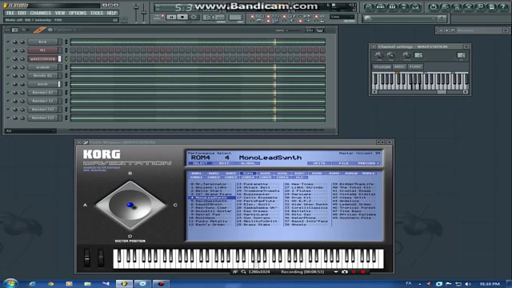Screen dimensions: 512x288
Task: Click the orange swing/graph editor icon
Action: pyautogui.click(x=39, y=30)
